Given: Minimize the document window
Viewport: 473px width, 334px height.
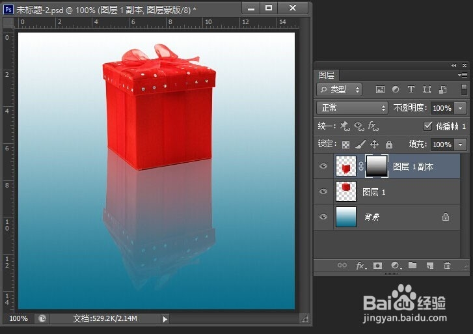Looking at the screenshot, I should click(250, 8).
